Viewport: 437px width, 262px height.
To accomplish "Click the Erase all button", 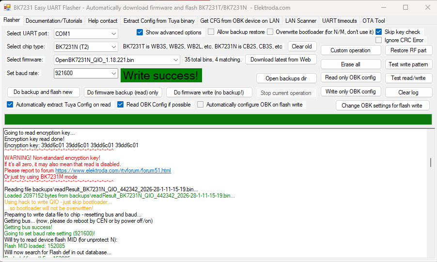I will pyautogui.click(x=351, y=64).
